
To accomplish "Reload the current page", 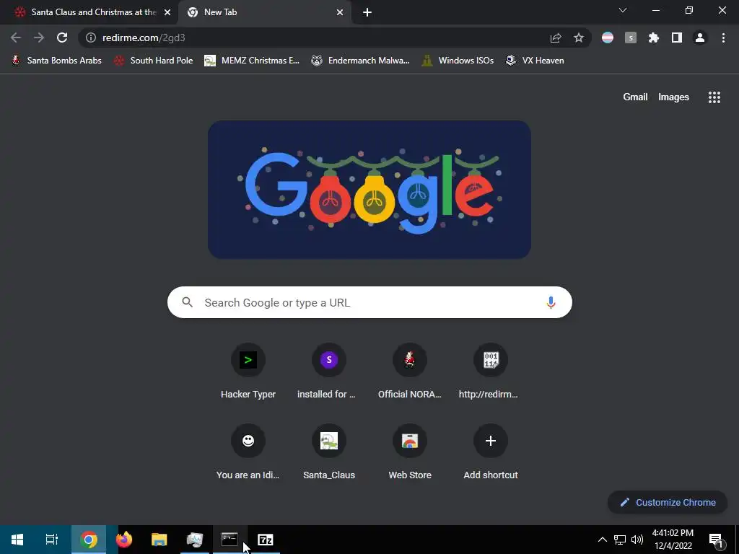I will tap(62, 38).
